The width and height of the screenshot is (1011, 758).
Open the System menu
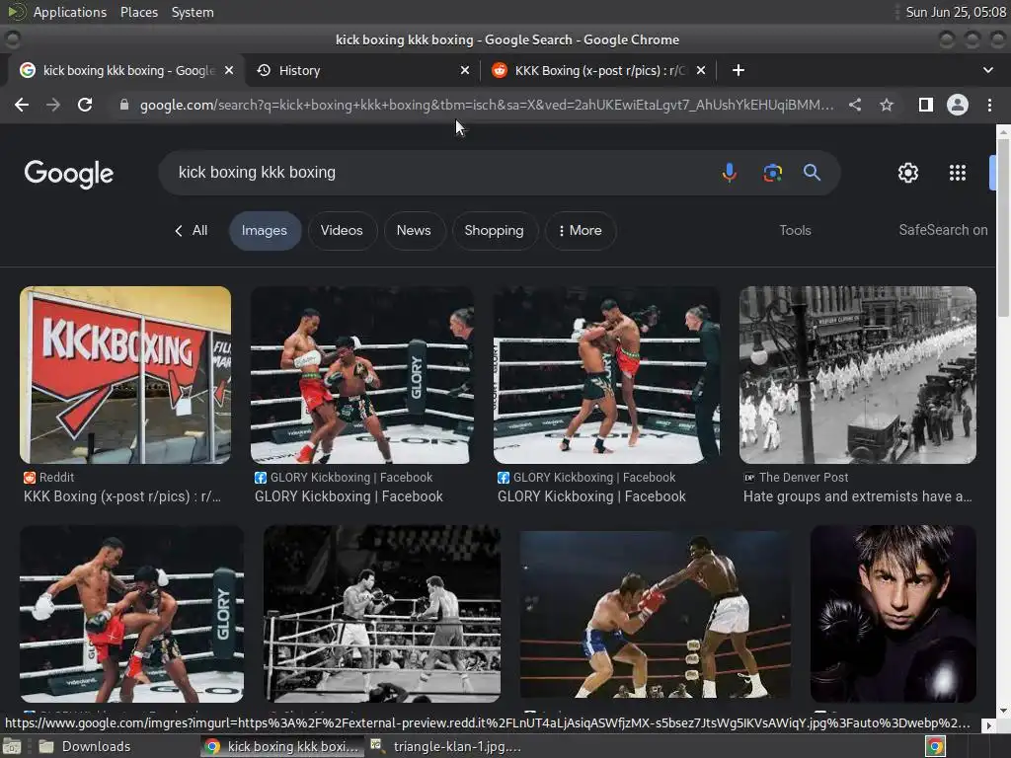click(x=193, y=12)
